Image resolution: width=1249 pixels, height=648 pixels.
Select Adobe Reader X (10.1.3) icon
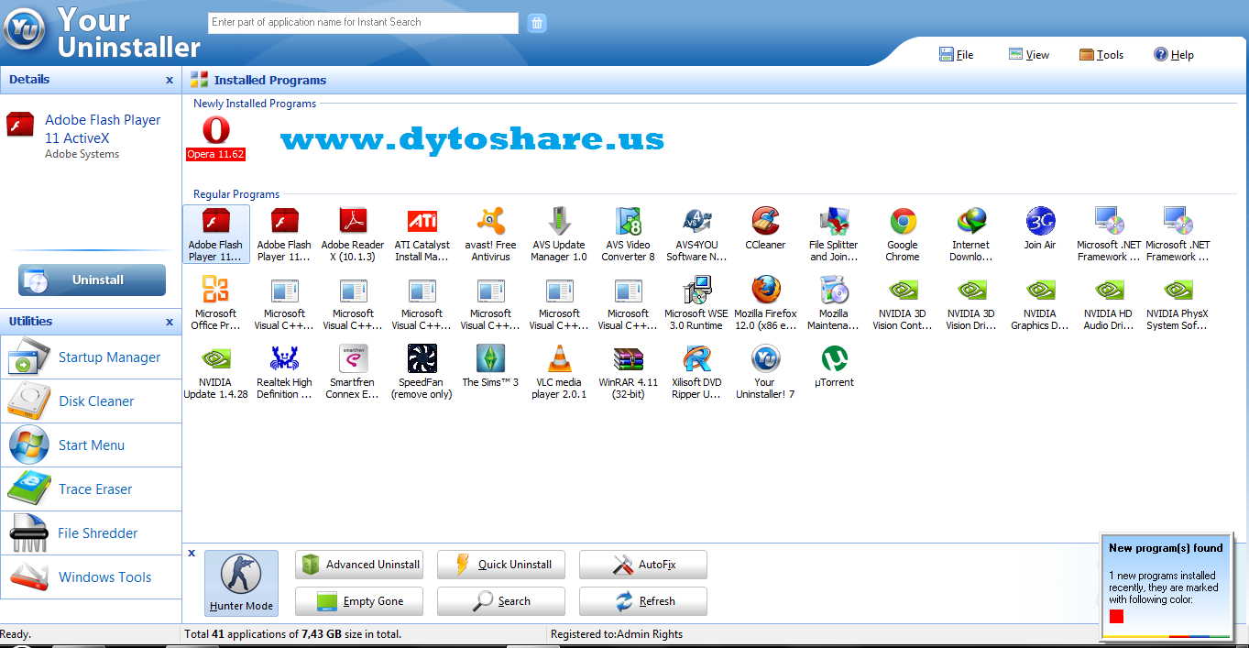tap(353, 234)
